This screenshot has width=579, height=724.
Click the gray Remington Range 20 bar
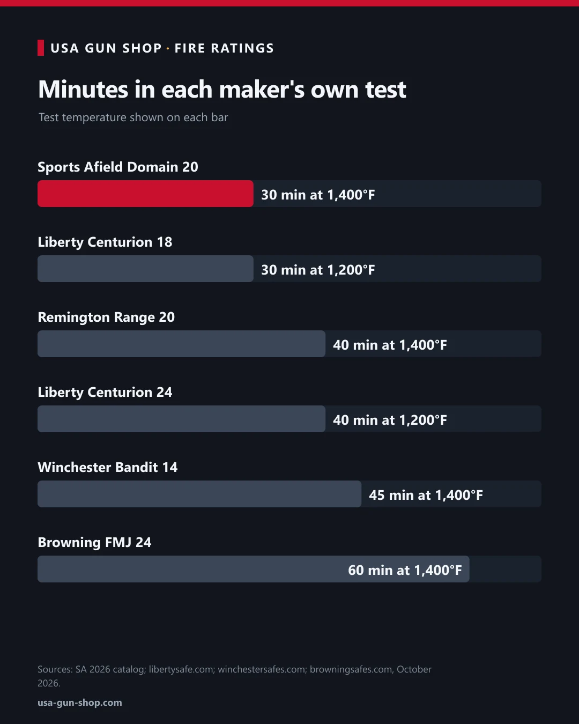pos(181,344)
